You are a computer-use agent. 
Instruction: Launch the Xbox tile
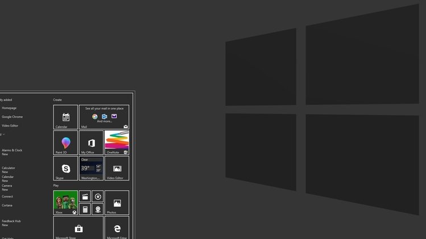[65, 203]
